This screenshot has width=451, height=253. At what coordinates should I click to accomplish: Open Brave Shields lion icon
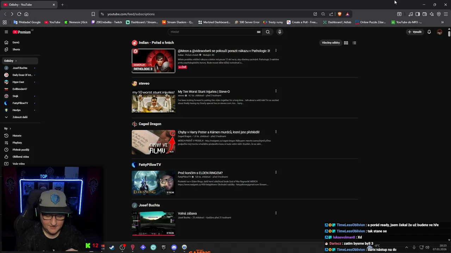click(x=340, y=14)
